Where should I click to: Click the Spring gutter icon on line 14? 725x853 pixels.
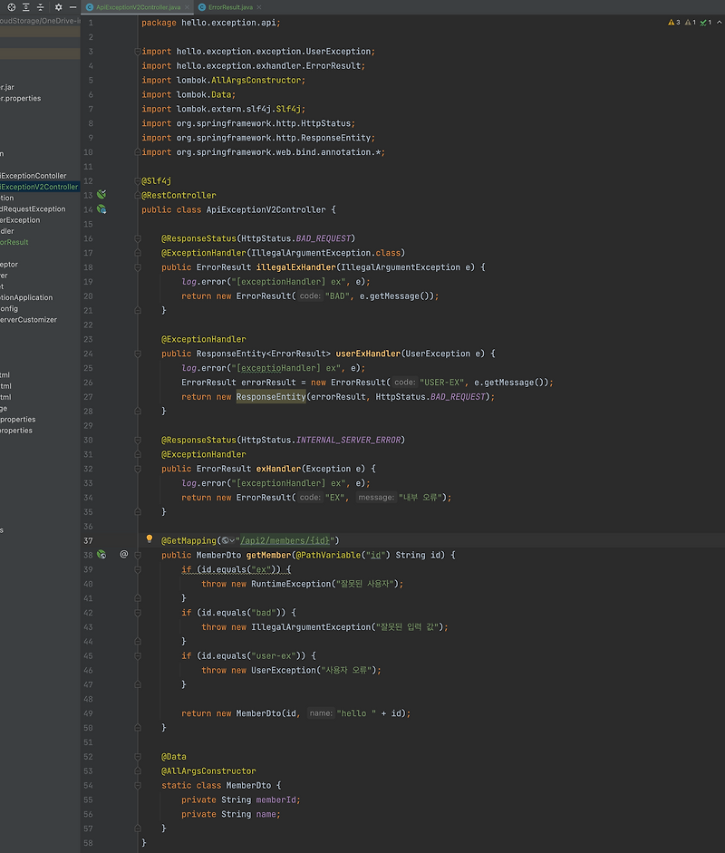101,209
